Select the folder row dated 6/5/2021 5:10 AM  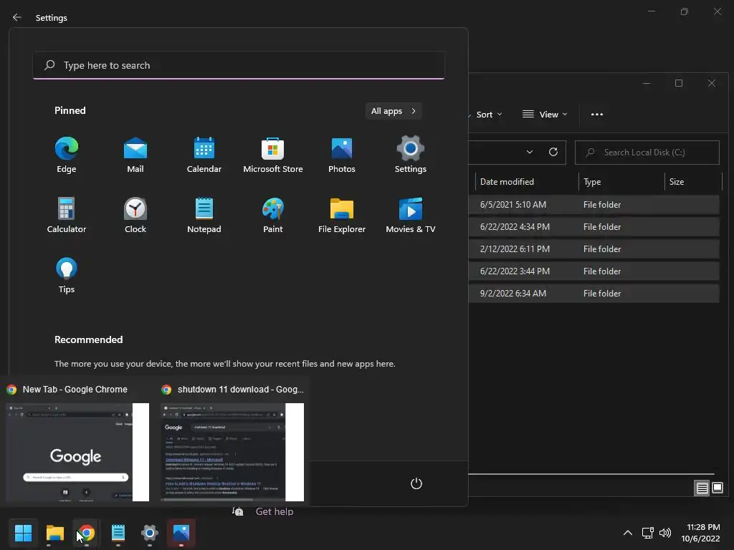pyautogui.click(x=594, y=205)
